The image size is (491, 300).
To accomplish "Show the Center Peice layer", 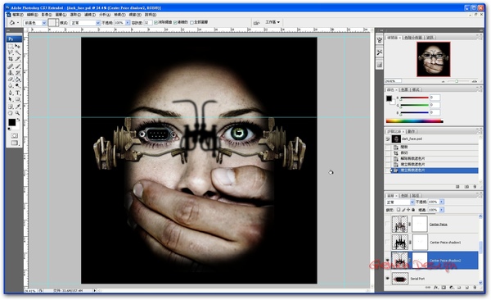I will click(x=387, y=224).
